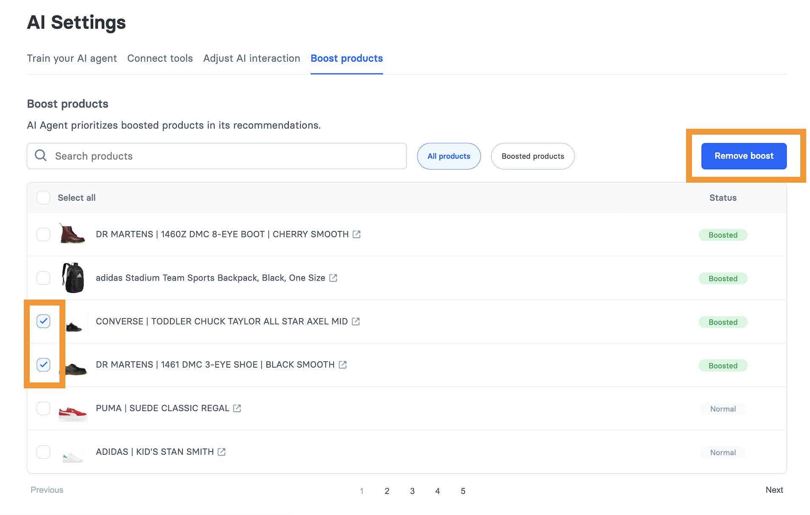The width and height of the screenshot is (810, 515).
Task: Go to the Next page
Action: (774, 490)
